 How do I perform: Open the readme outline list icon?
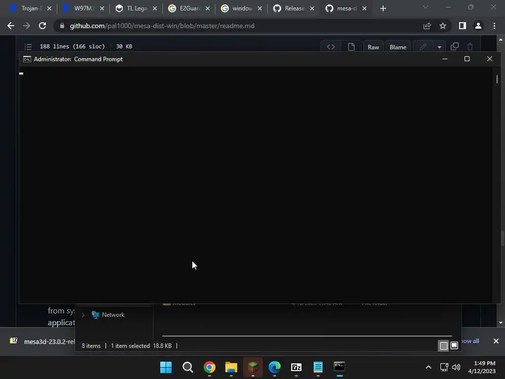28,47
